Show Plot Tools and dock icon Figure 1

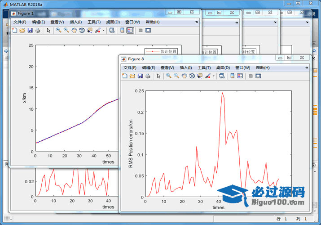click(148, 30)
